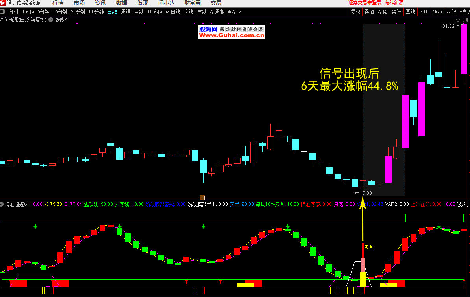Screen dimensions: 470x297
Task: Click the 统计 statistics button
Action: (x=396, y=12)
